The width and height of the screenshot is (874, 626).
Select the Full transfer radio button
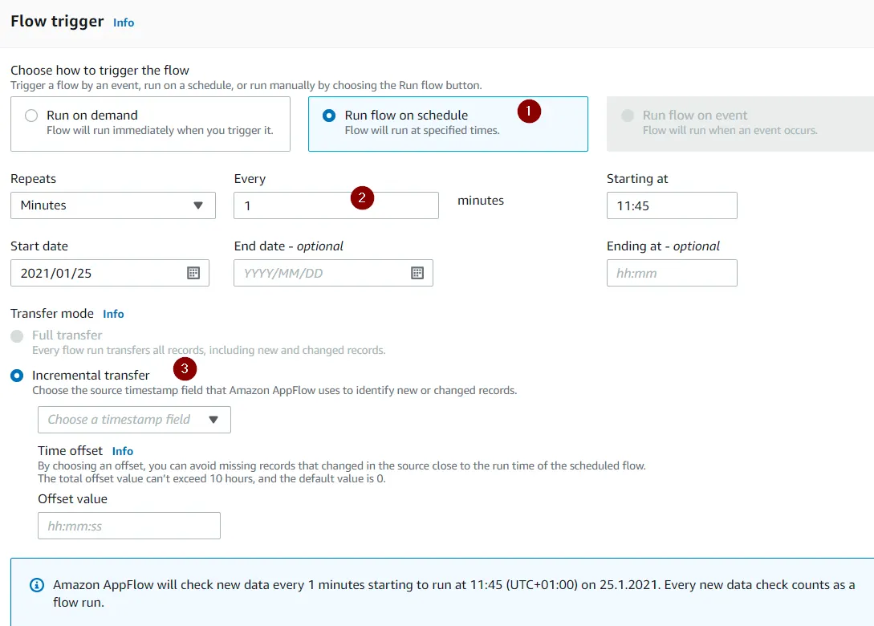18,336
